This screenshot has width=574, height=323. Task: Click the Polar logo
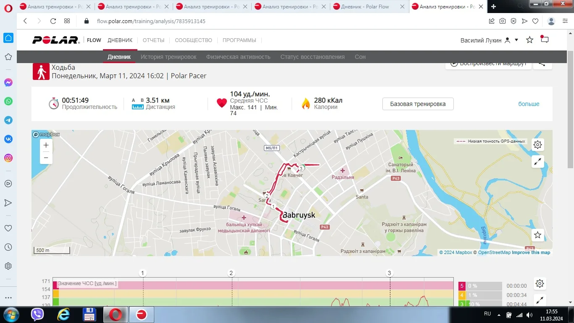click(x=56, y=40)
